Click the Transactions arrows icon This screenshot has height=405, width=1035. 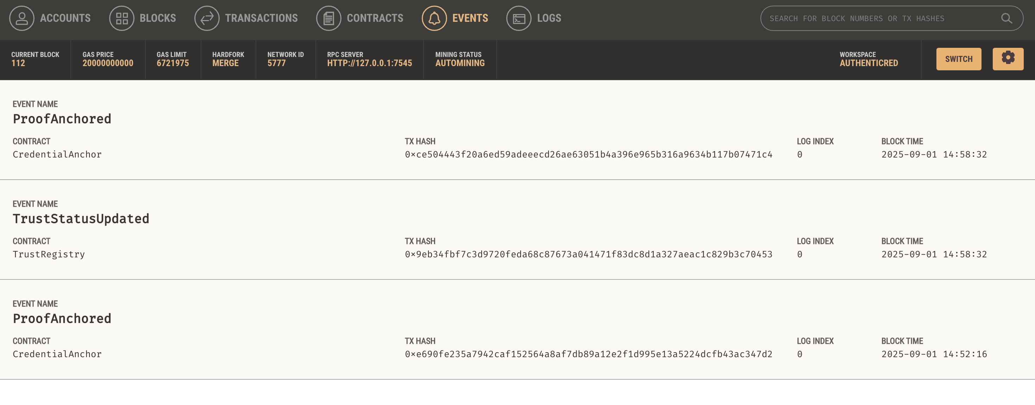click(207, 19)
